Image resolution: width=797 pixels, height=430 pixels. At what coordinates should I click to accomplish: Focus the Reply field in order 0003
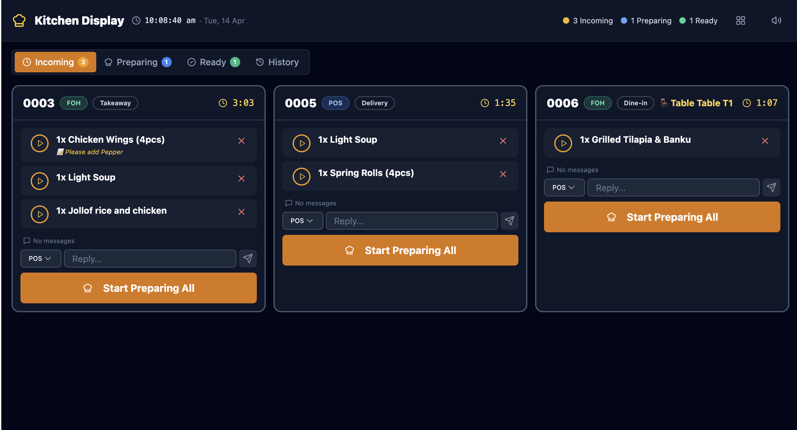point(150,259)
